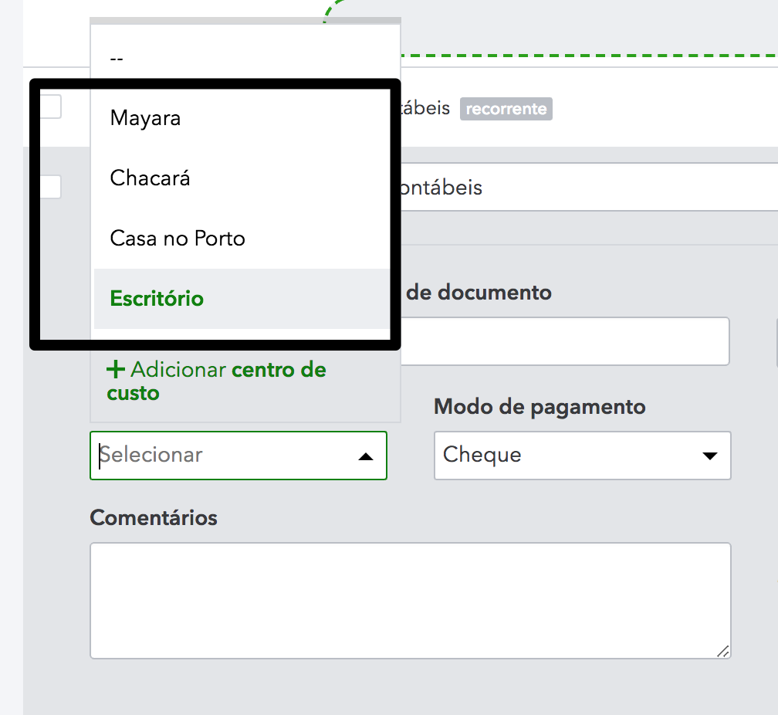Click the Comentários box resize handle
Screen dimensions: 778x715
click(x=722, y=651)
